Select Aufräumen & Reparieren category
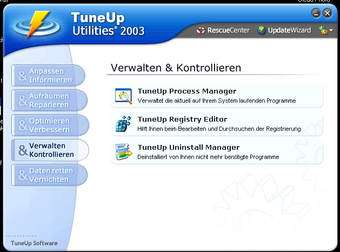Screen dimensions: 340x252 (49, 101)
